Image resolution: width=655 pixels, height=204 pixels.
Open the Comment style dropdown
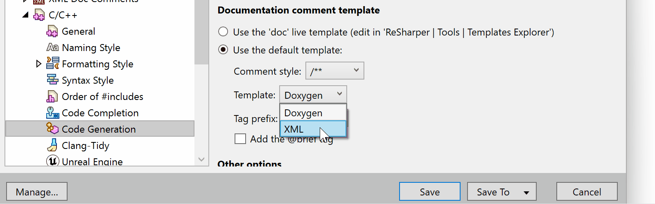click(x=334, y=71)
